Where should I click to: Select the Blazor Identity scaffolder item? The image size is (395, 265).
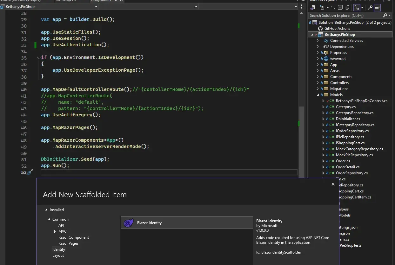pos(187,223)
